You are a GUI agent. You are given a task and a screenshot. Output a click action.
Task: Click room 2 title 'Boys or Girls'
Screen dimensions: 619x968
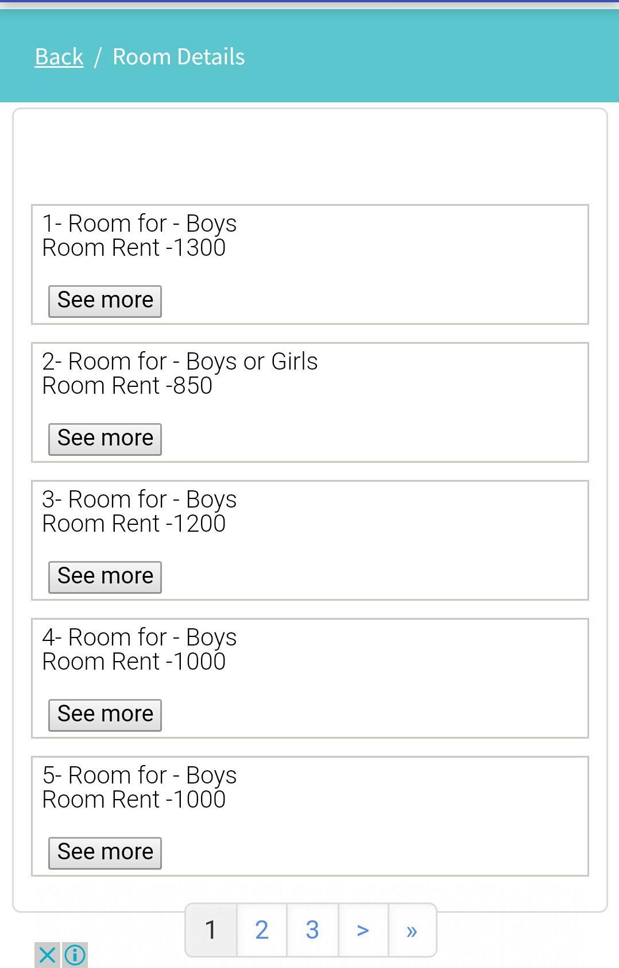[x=180, y=361]
